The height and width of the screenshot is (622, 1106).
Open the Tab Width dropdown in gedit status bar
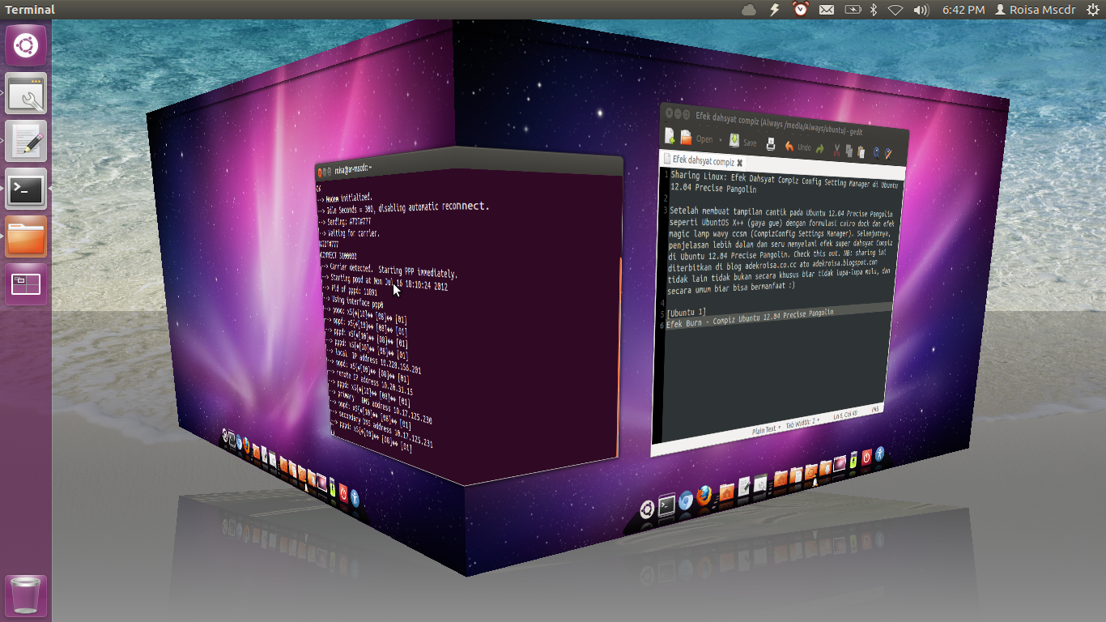pos(802,421)
